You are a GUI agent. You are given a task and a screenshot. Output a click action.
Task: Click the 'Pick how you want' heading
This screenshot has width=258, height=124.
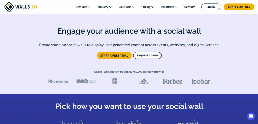pyautogui.click(x=129, y=106)
